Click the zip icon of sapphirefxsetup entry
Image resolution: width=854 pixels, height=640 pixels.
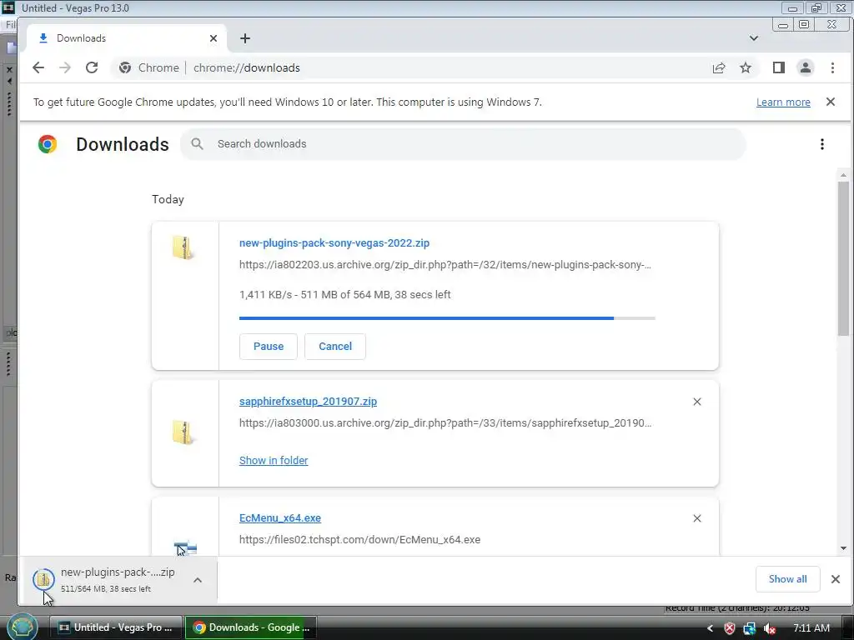coord(183,433)
